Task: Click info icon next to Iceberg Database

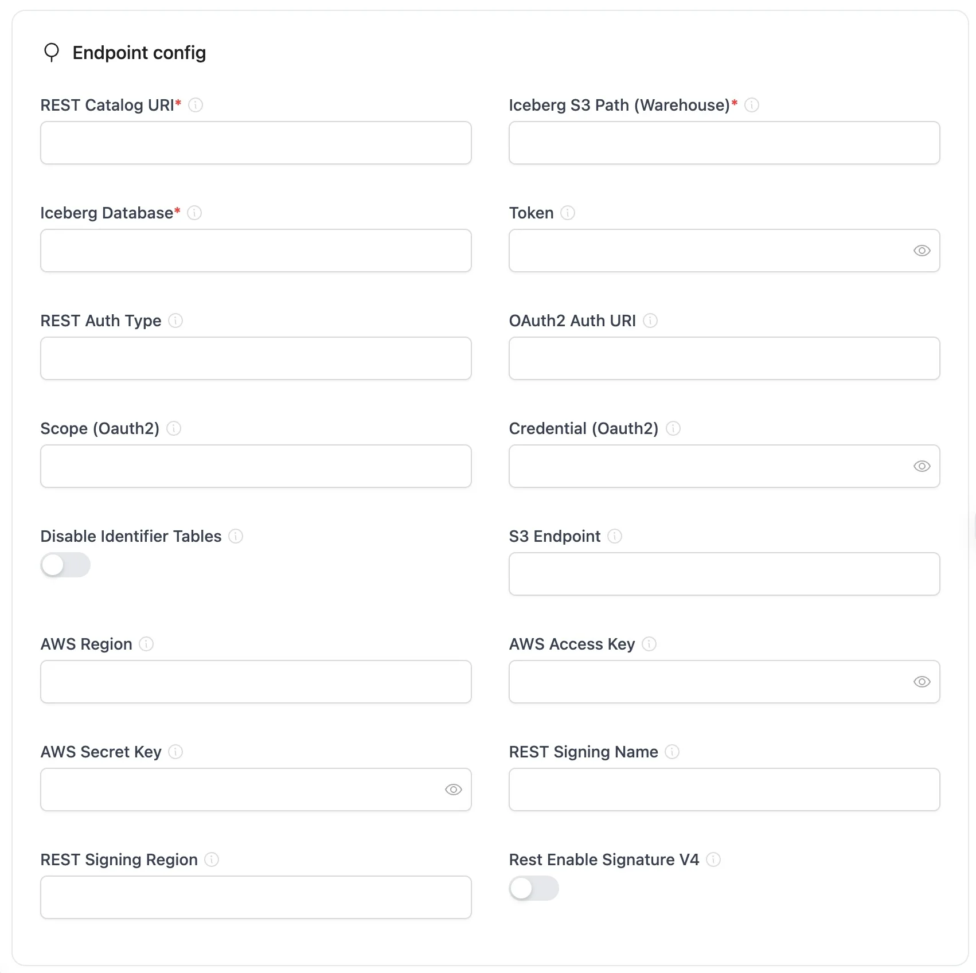Action: [x=194, y=213]
